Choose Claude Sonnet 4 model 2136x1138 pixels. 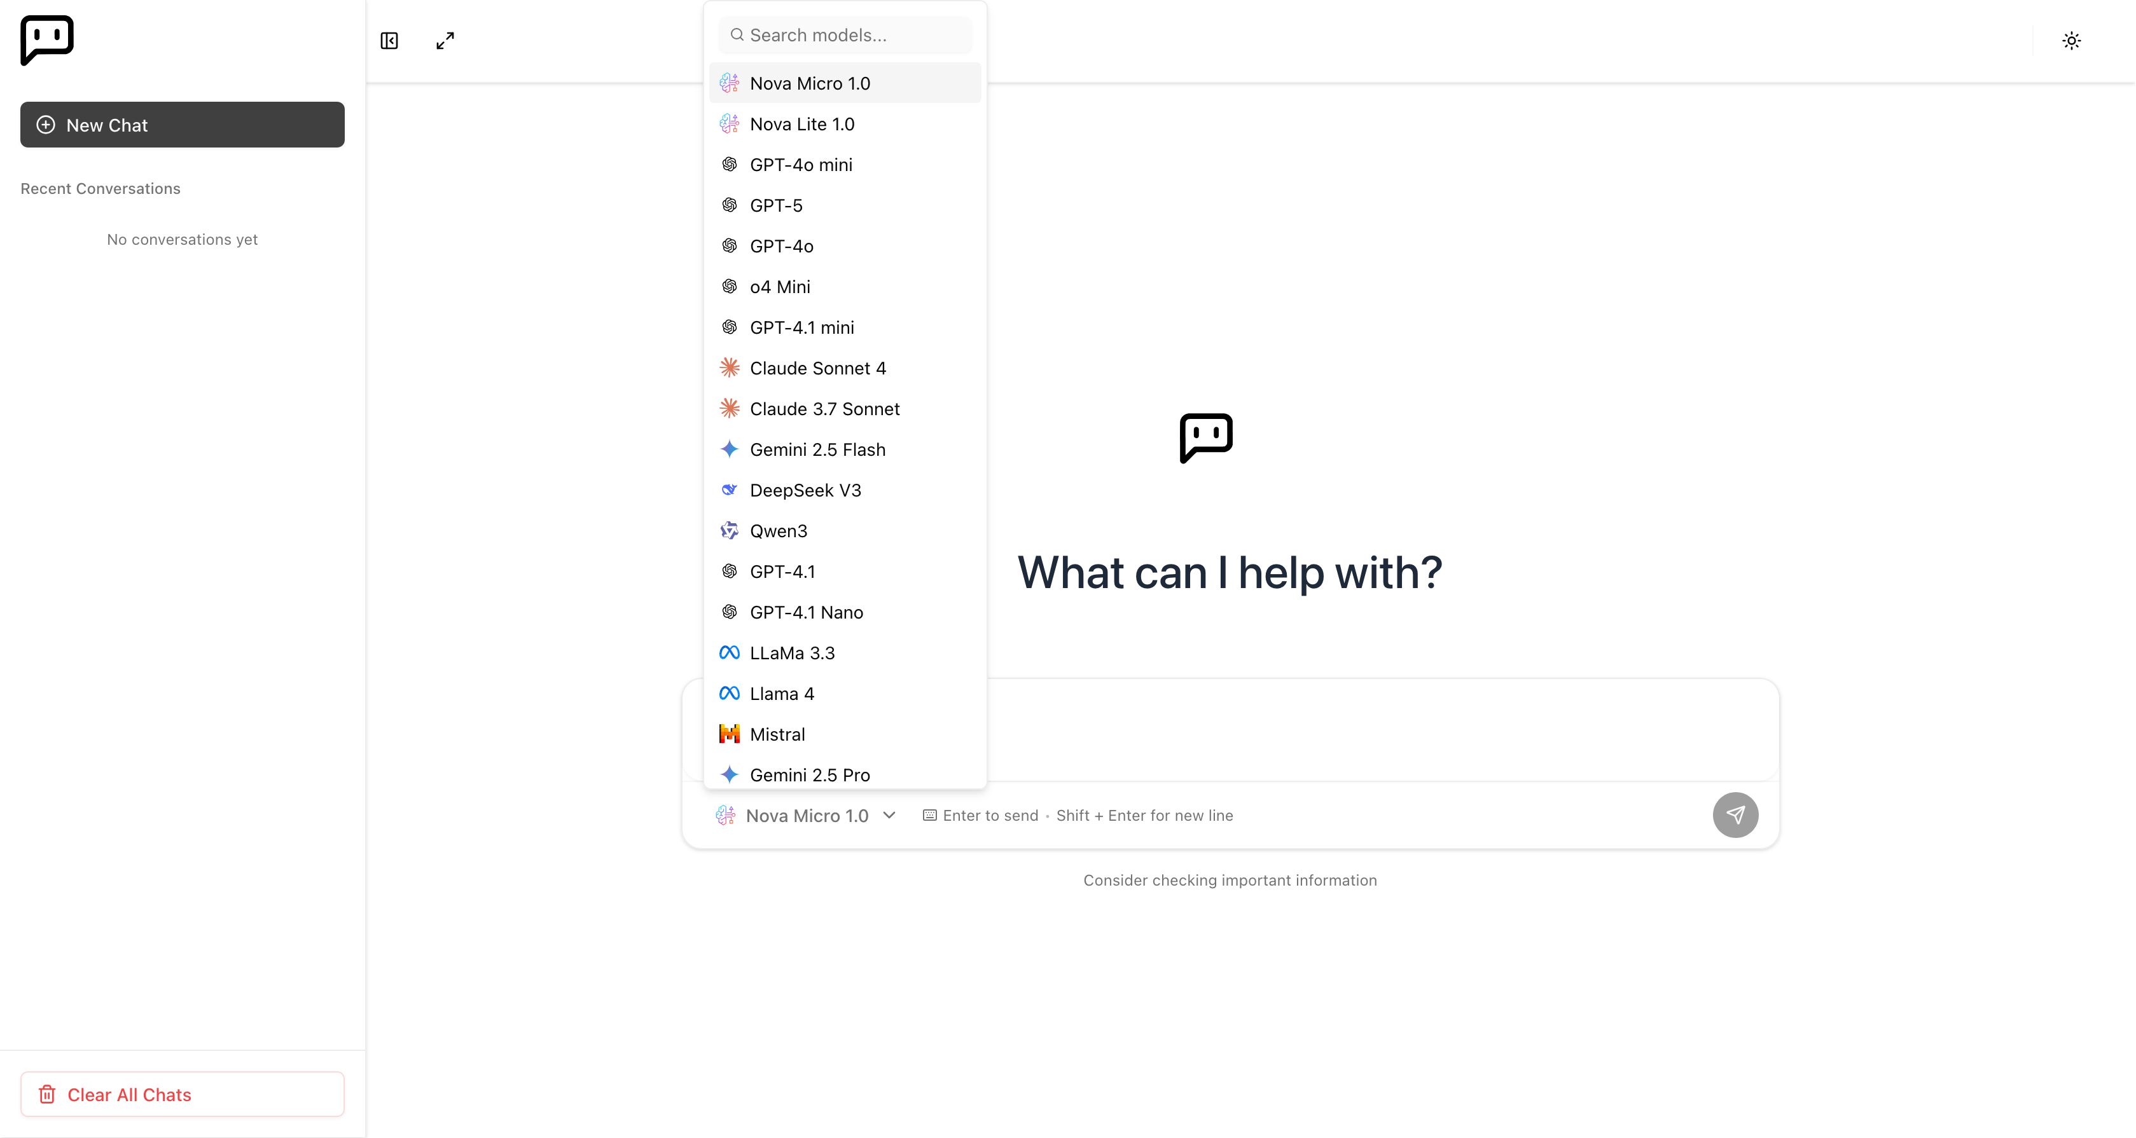coord(845,368)
